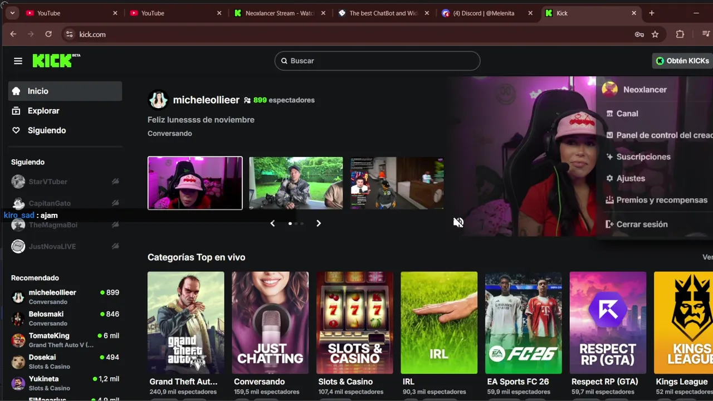The image size is (713, 401).
Task: Switch to Neoxlancer Stream browser tab
Action: pyautogui.click(x=280, y=13)
